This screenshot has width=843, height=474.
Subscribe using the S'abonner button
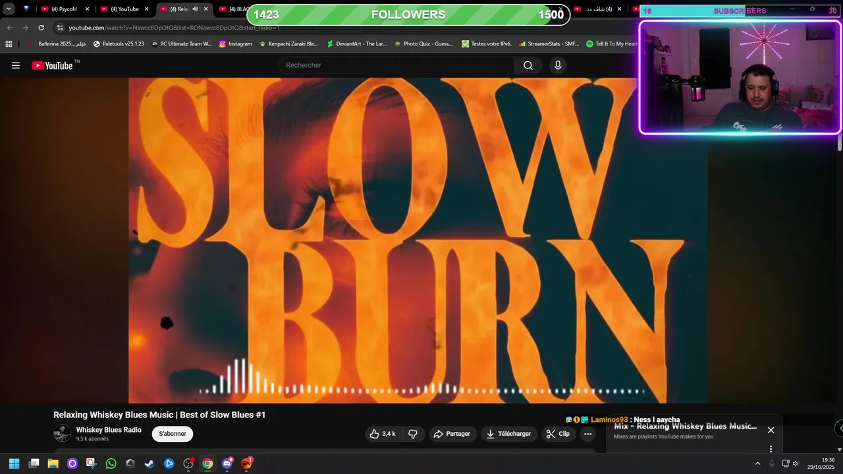pyautogui.click(x=173, y=434)
